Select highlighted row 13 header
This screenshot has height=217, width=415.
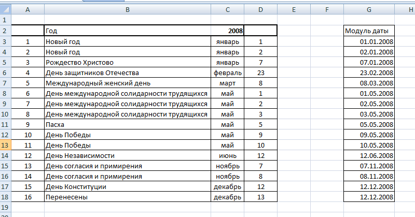pos(5,145)
